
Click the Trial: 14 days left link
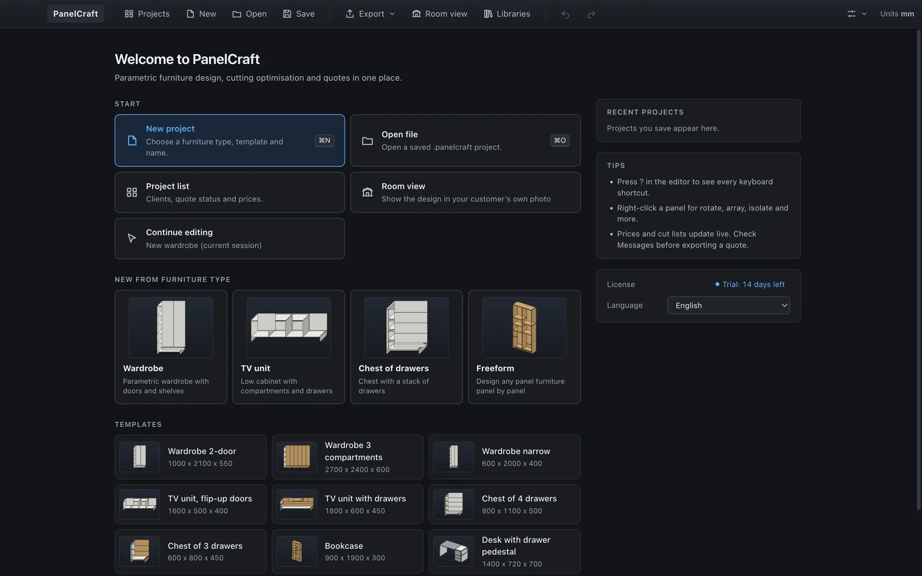pyautogui.click(x=750, y=284)
